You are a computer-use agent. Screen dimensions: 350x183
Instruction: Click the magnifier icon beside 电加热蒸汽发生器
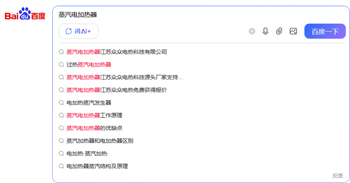pyautogui.click(x=62, y=102)
